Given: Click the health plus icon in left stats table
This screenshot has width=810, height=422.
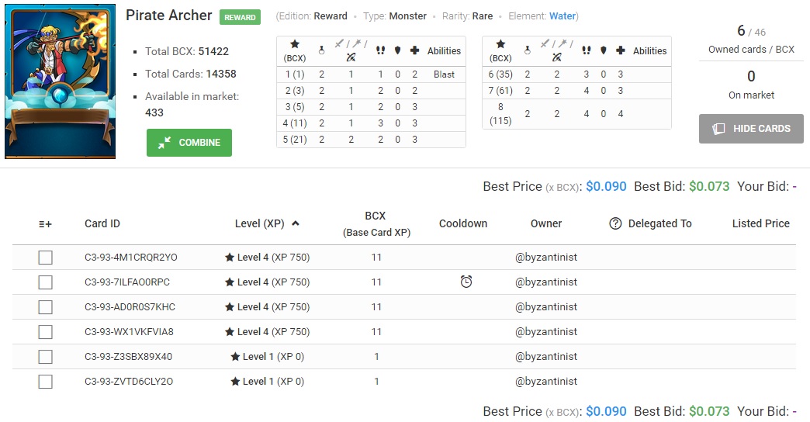Looking at the screenshot, I should pyautogui.click(x=414, y=50).
